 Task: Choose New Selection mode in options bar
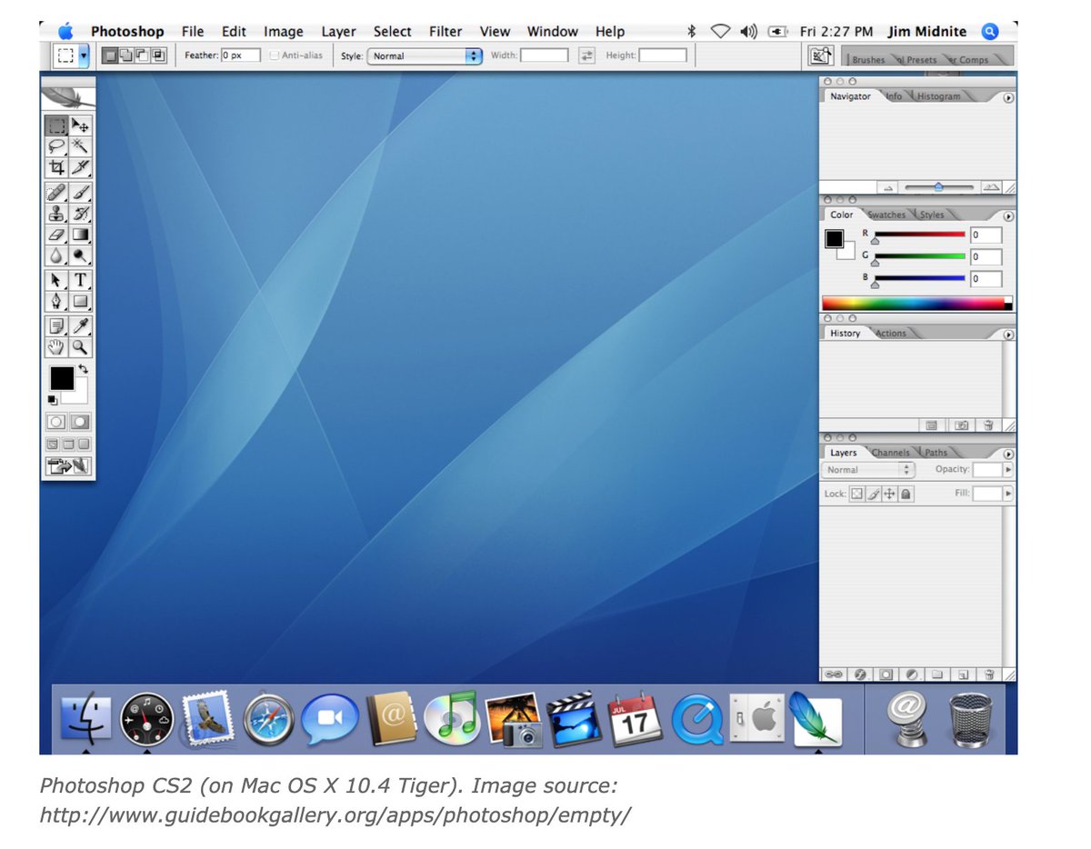110,55
